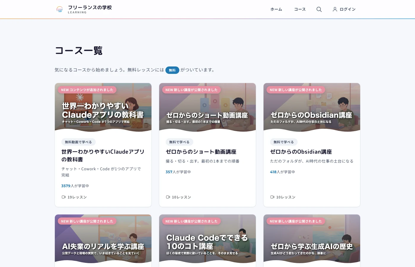Open the ゼロからのObsidian講座 thumbnail image
Screen dimensions: 415x267
(x=312, y=107)
